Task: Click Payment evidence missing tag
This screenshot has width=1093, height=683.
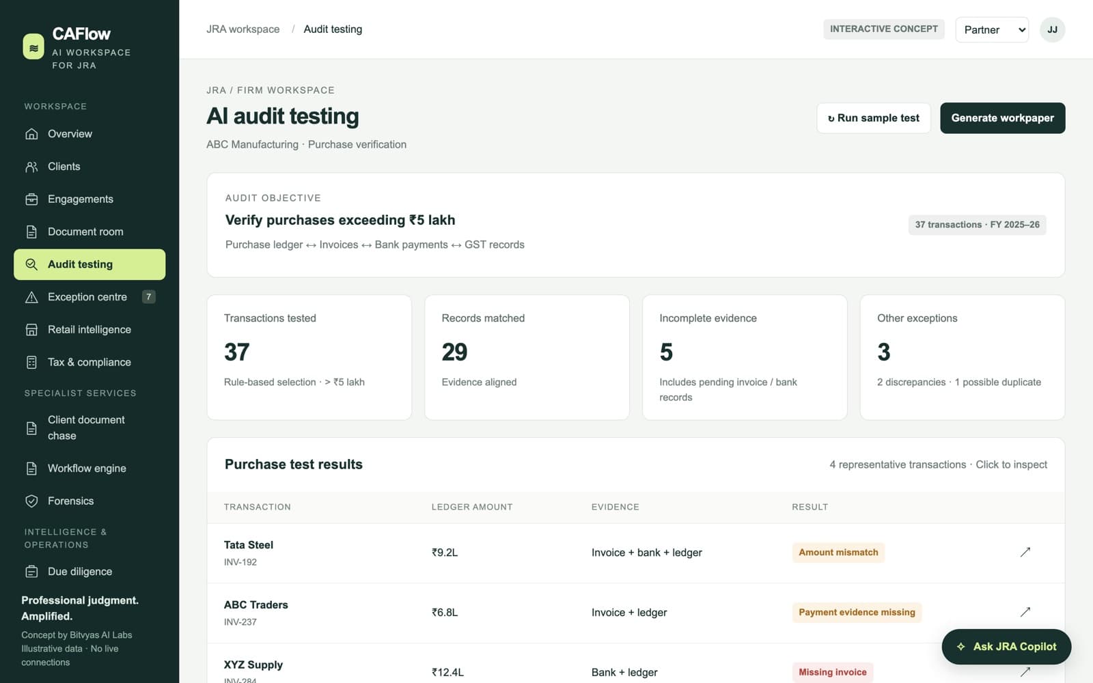Action: pyautogui.click(x=857, y=613)
